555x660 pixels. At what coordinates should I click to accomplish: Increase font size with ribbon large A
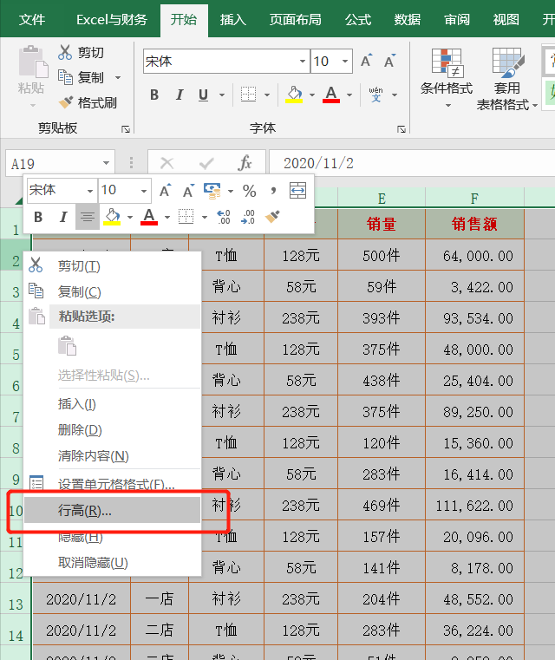367,61
